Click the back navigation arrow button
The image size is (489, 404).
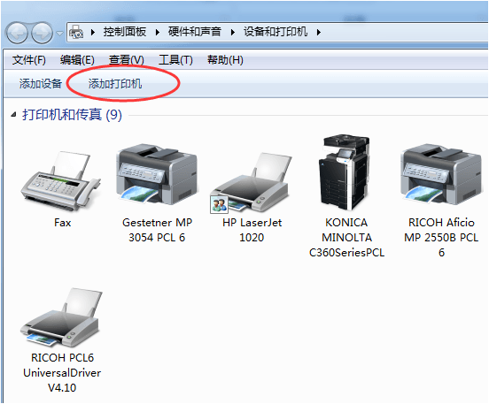(x=17, y=33)
